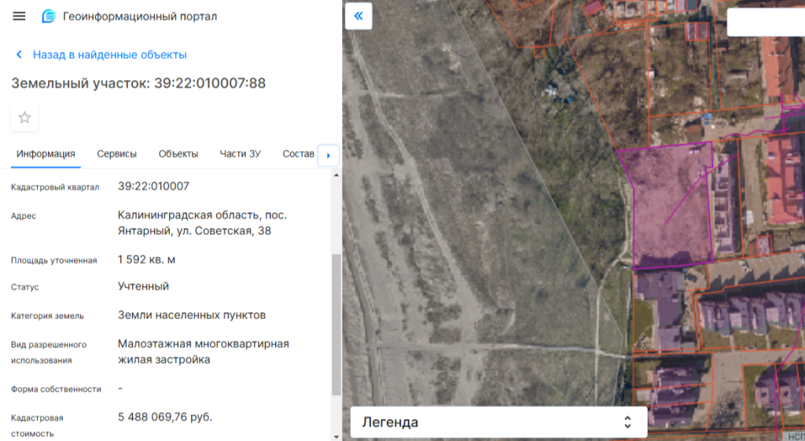
Task: Switch to the Информация tab
Action: click(46, 154)
